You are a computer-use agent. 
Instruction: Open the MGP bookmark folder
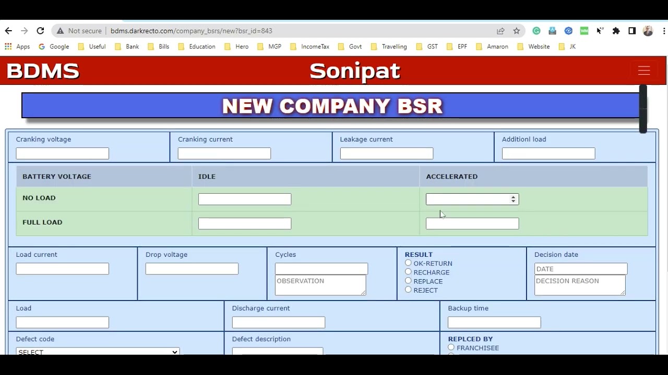pos(269,46)
